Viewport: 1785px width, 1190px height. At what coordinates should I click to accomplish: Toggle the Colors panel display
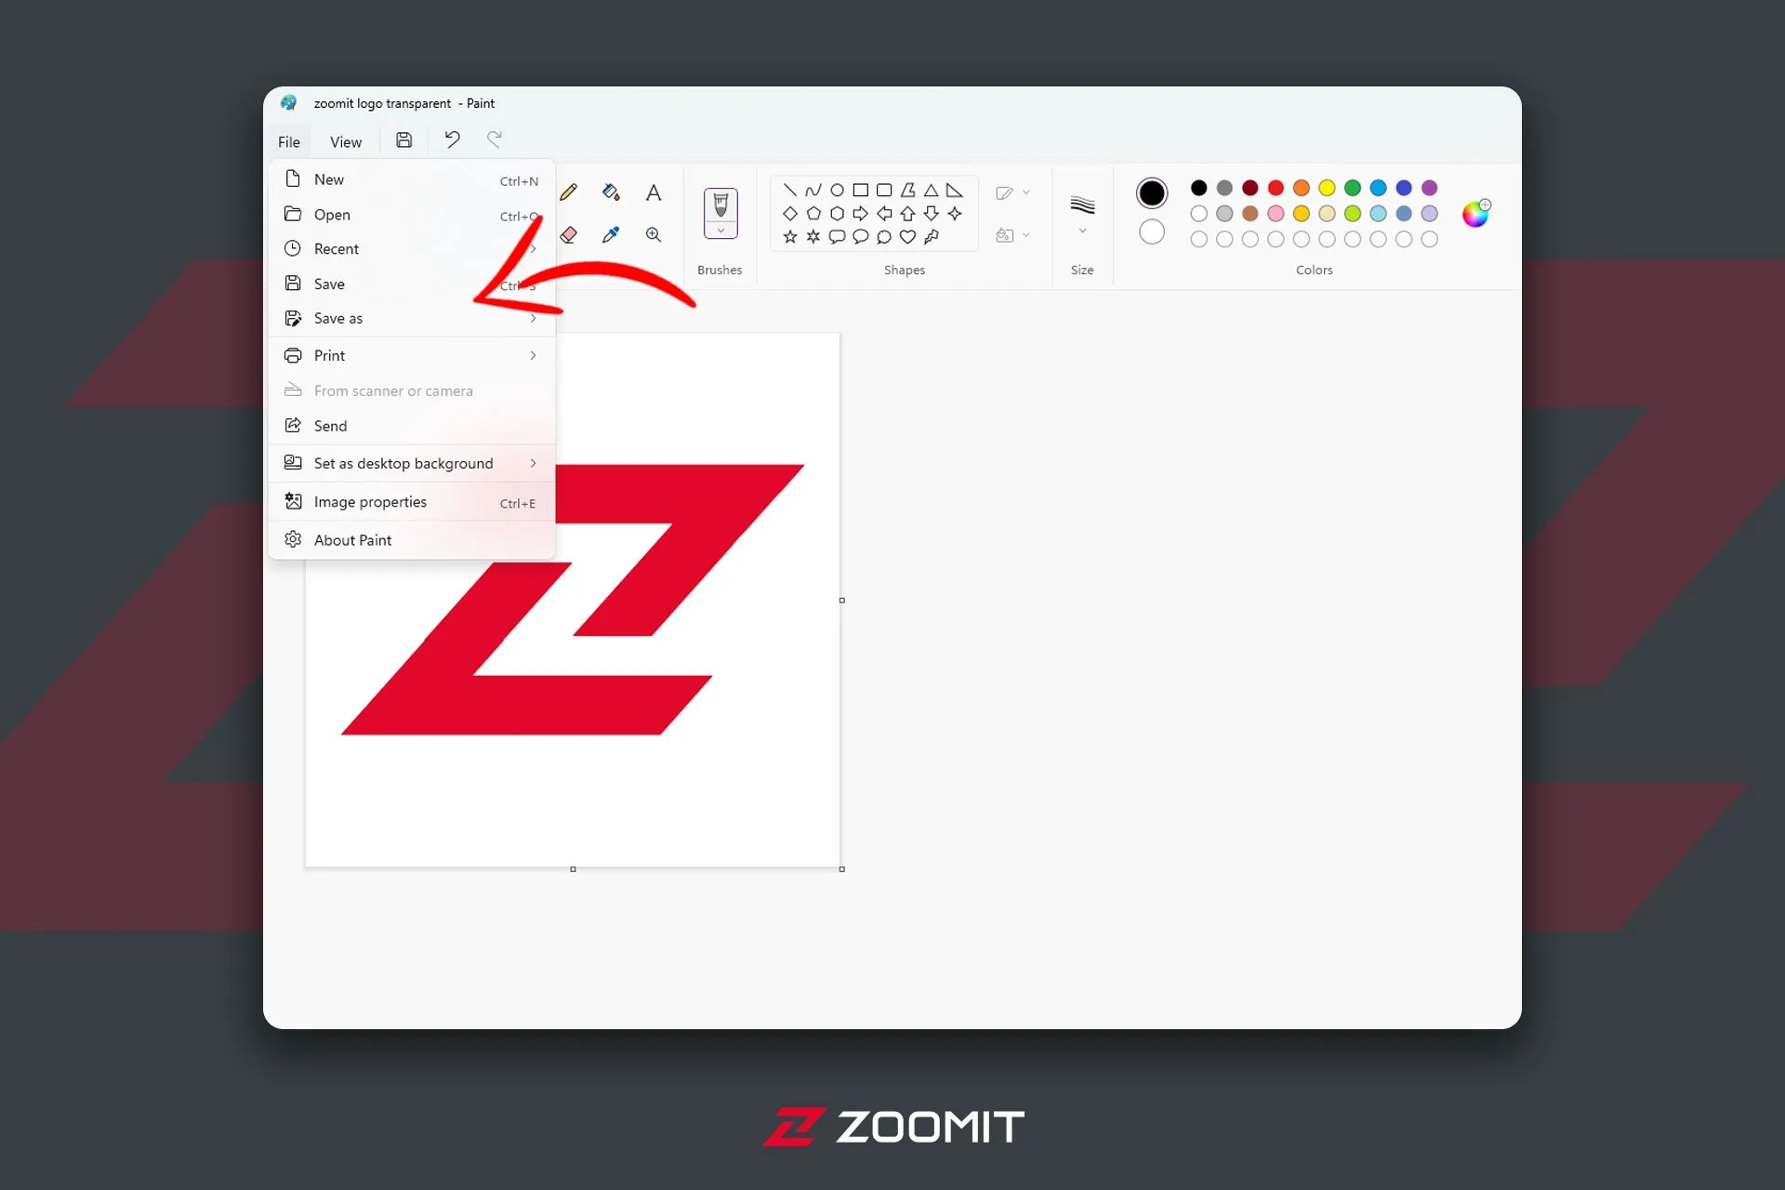point(1312,270)
